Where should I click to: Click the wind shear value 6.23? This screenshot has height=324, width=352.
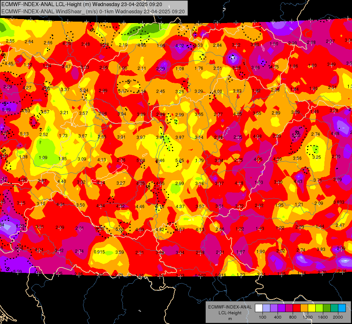[x=20, y=226]
